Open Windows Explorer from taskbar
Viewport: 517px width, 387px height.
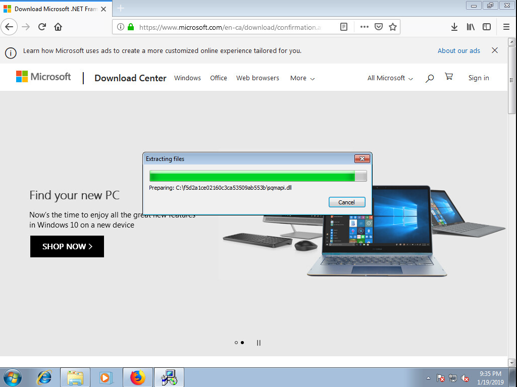(x=75, y=377)
